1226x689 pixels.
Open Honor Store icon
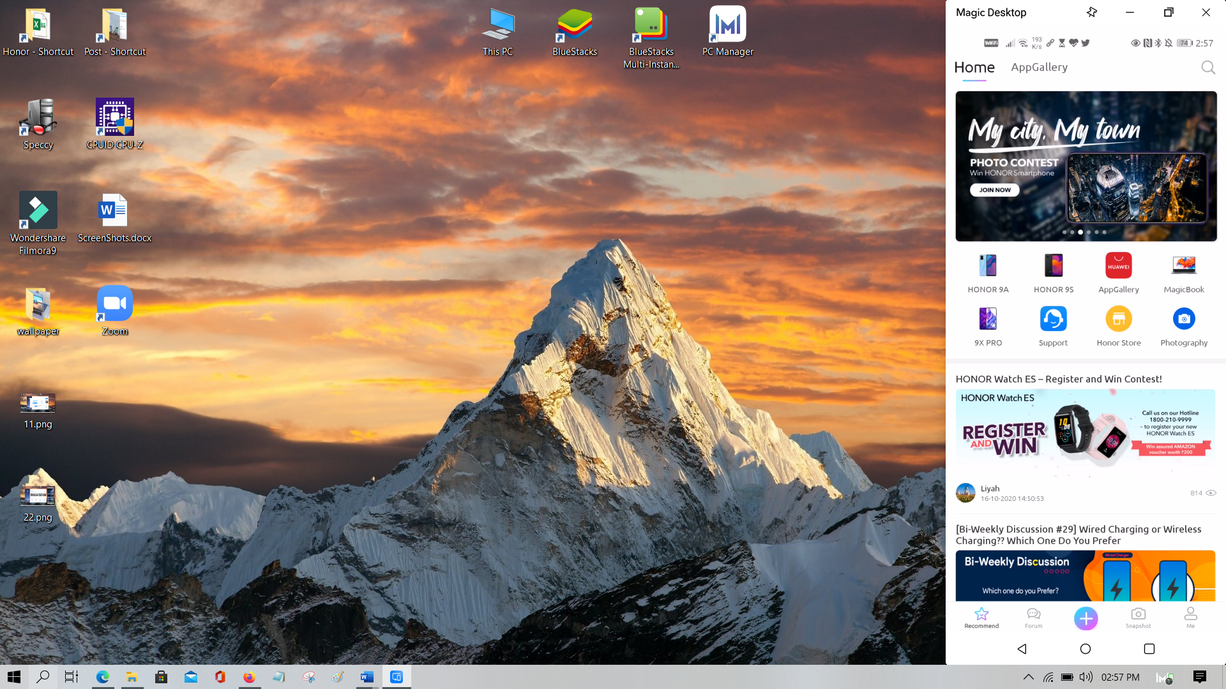1118,319
